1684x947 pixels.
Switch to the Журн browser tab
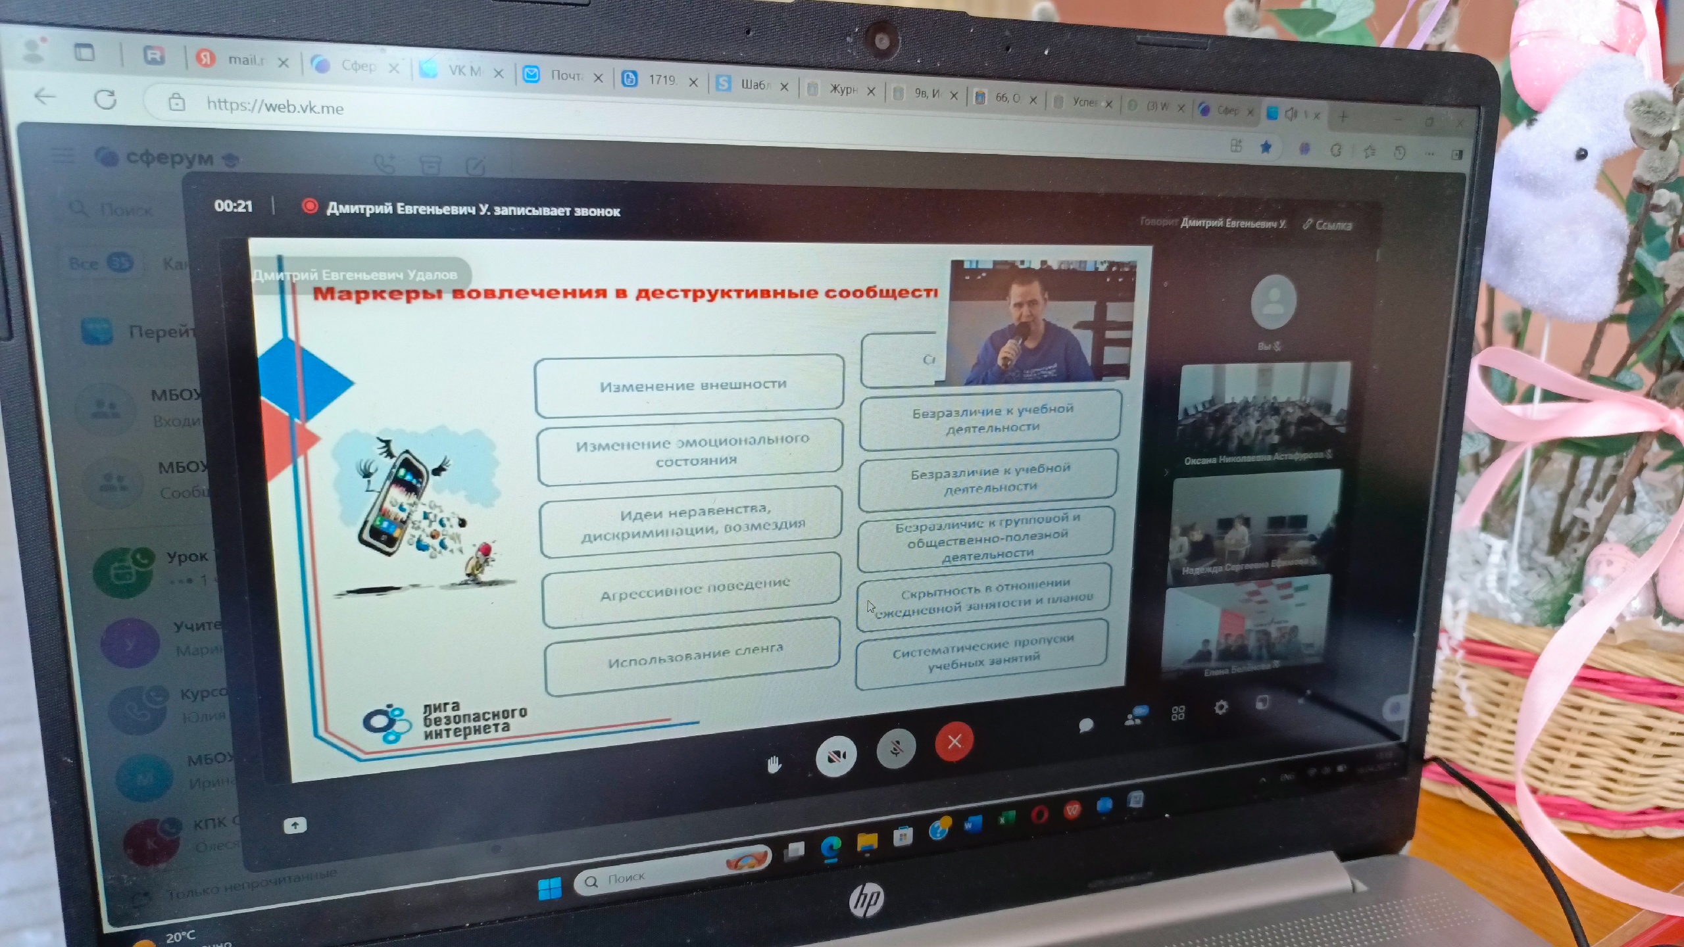click(x=840, y=89)
